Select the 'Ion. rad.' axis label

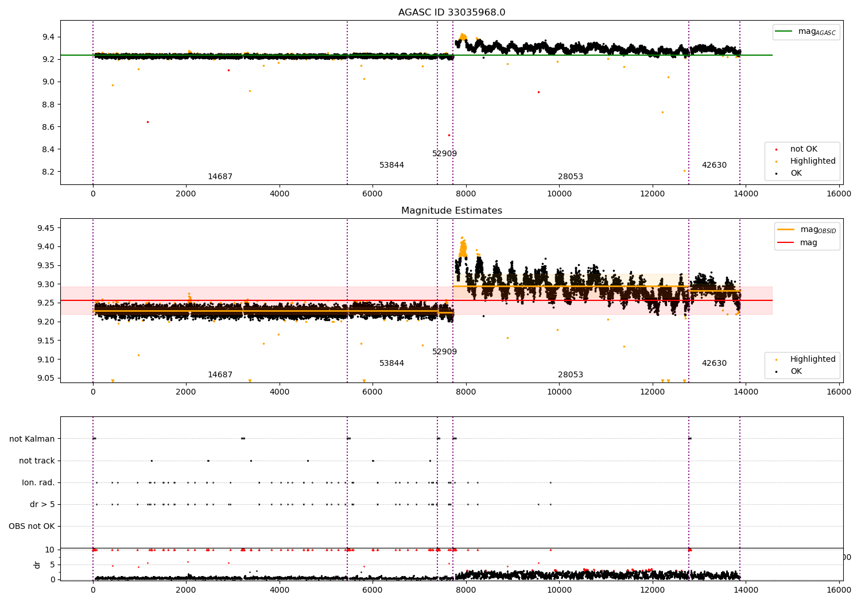(38, 483)
